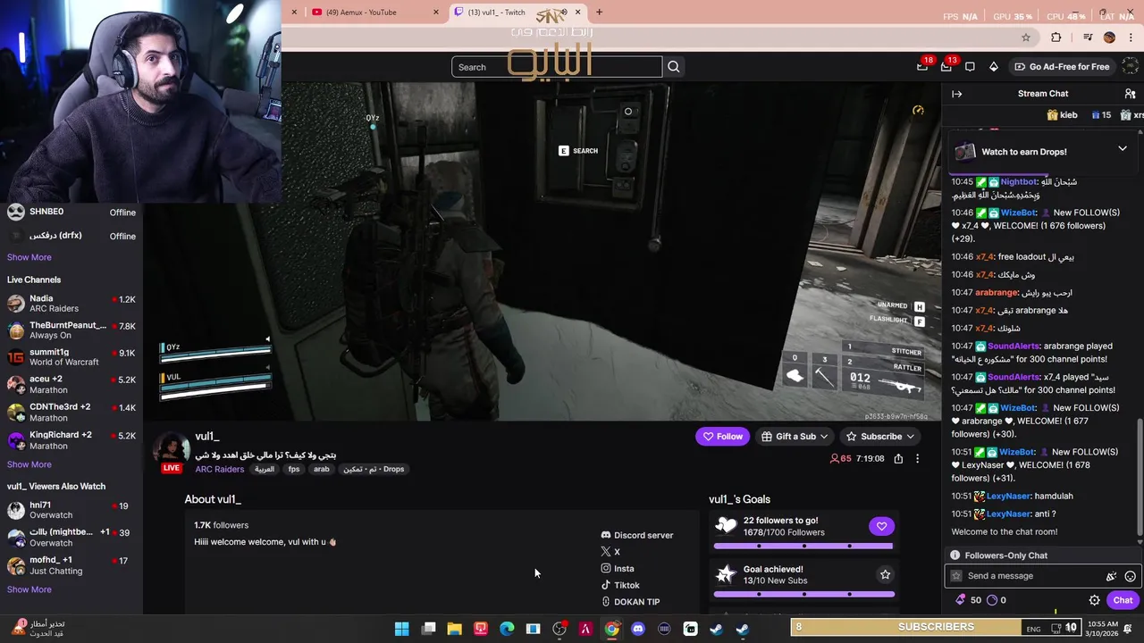Screen dimensions: 1144x643
Task: Click the celebration party popper icon in chat
Action: pyautogui.click(x=1112, y=576)
